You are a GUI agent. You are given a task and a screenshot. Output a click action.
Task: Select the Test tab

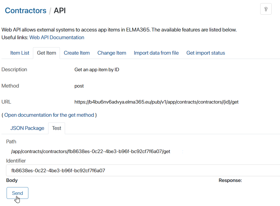57,128
